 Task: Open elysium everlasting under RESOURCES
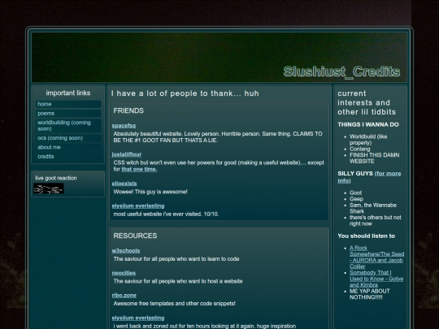138,318
